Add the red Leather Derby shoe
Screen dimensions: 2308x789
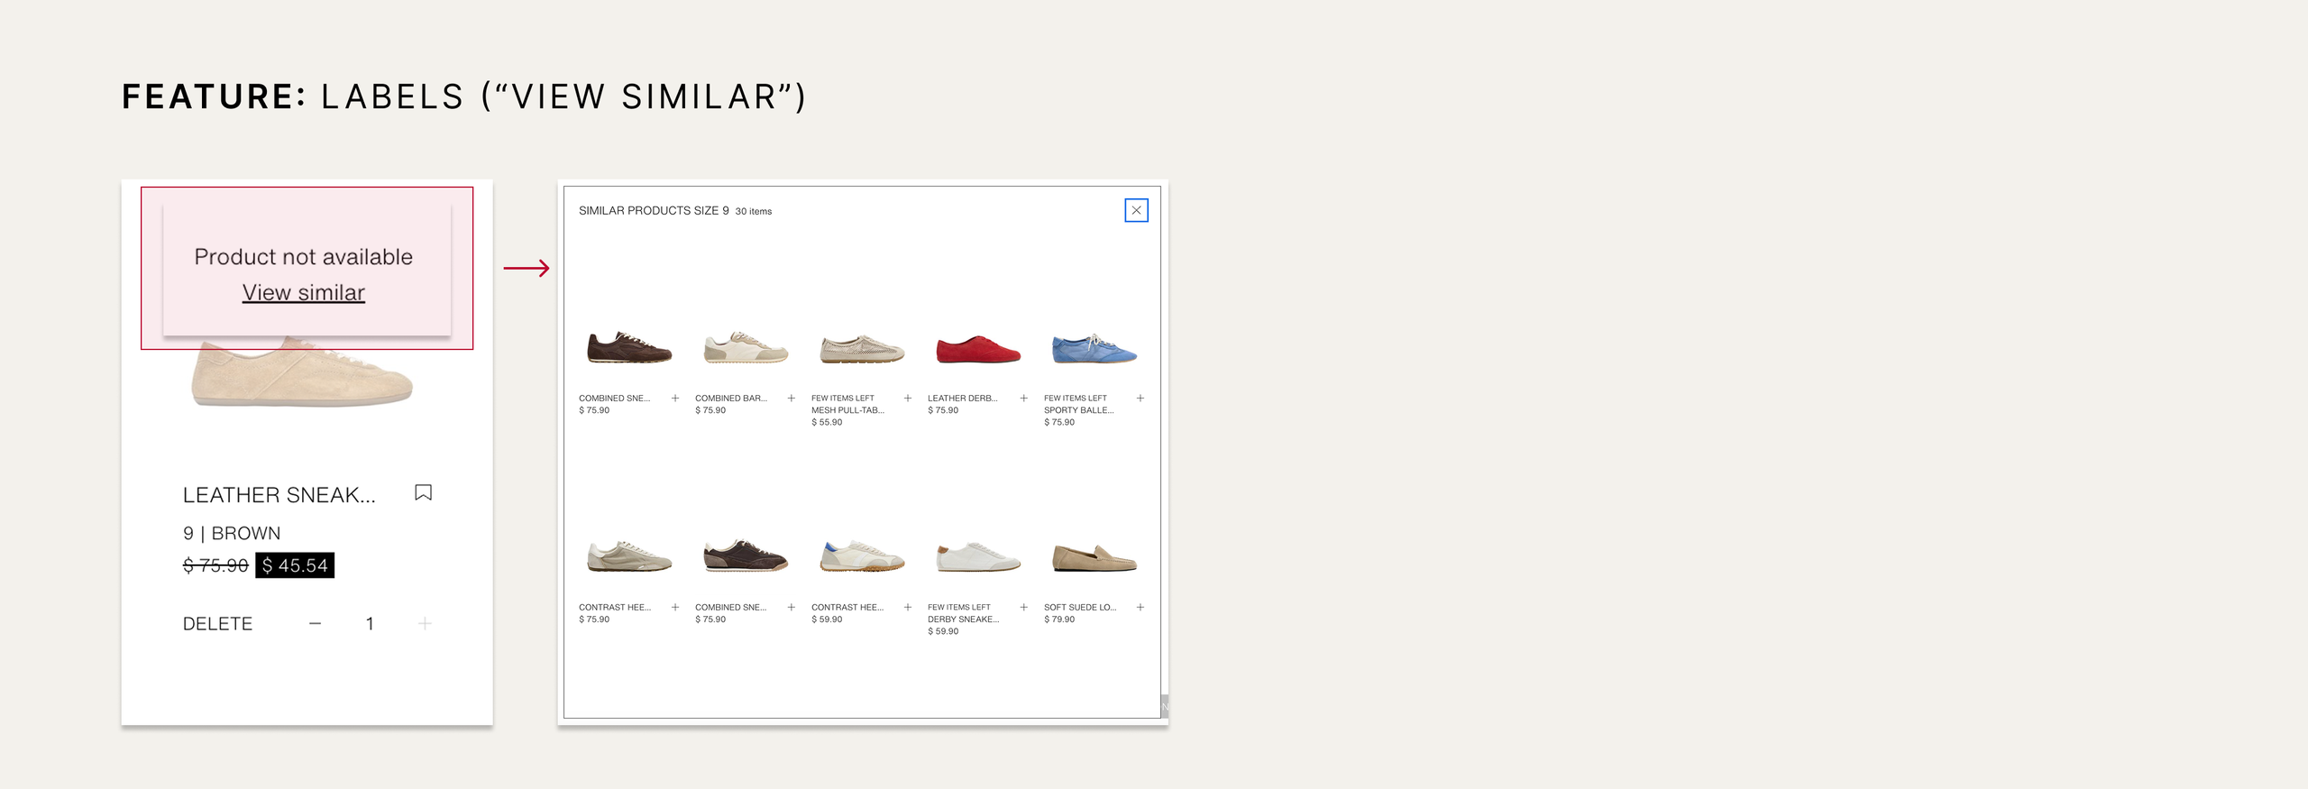pos(1023,398)
